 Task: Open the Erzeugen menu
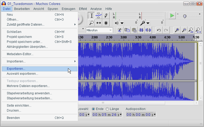coord(69,9)
